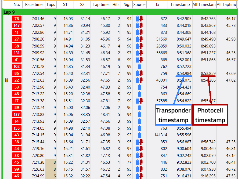Click transponder timestamp 8:53.984
Image resolution: width=238 pixels, height=179 pixels.
184,73
